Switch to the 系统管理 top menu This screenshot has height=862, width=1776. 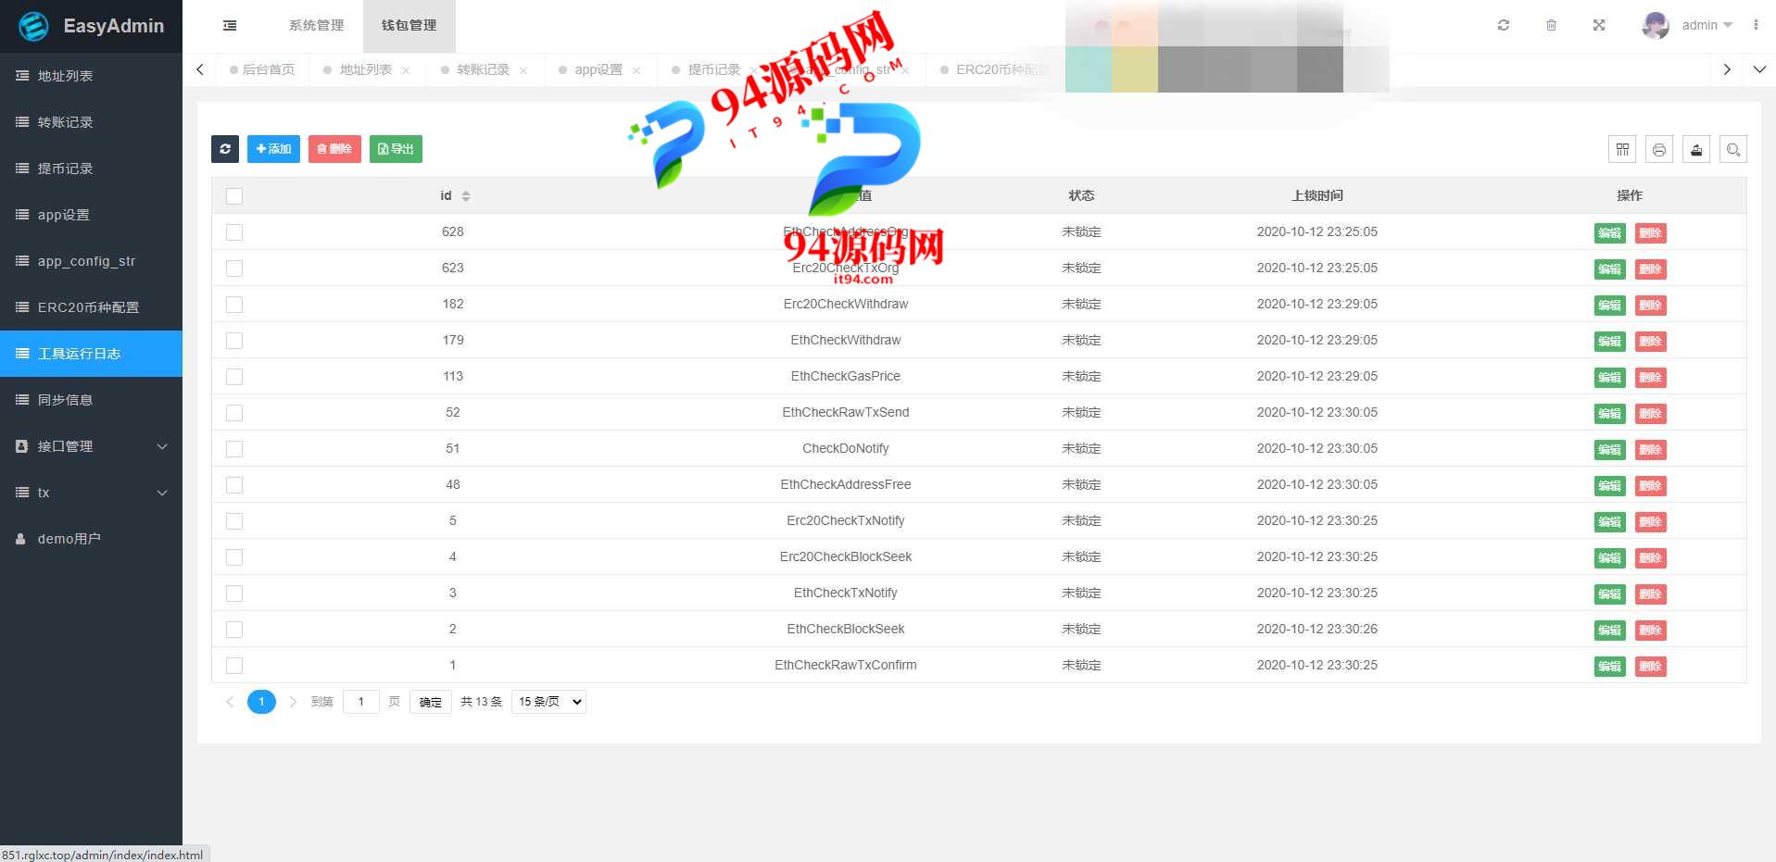coord(316,26)
